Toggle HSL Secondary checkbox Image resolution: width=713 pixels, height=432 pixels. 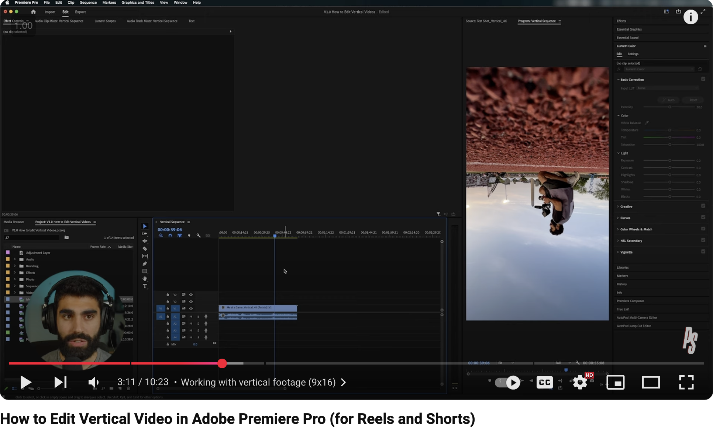(703, 240)
